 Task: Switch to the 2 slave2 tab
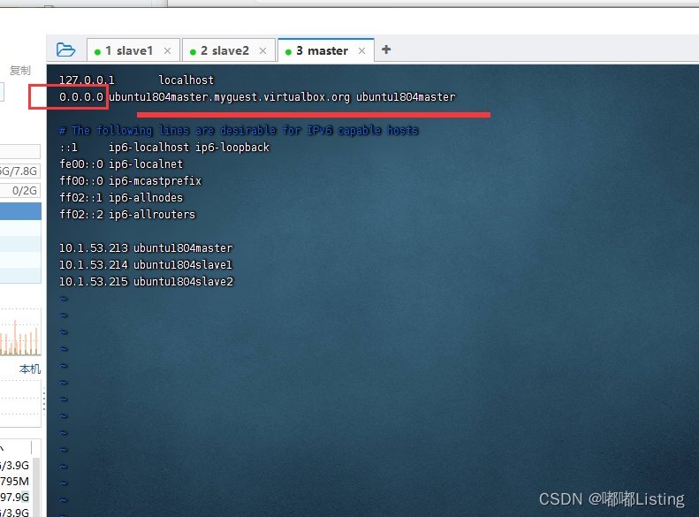pyautogui.click(x=229, y=50)
